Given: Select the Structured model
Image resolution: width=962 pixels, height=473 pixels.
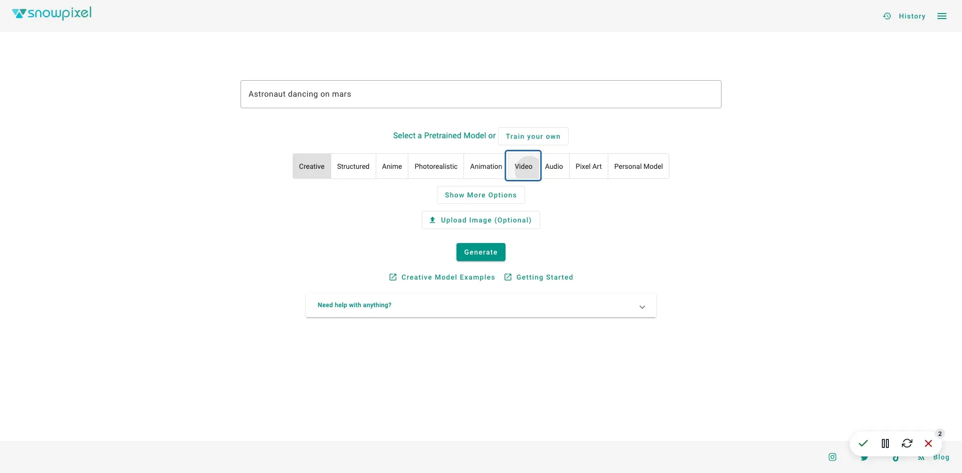Looking at the screenshot, I should (x=353, y=166).
